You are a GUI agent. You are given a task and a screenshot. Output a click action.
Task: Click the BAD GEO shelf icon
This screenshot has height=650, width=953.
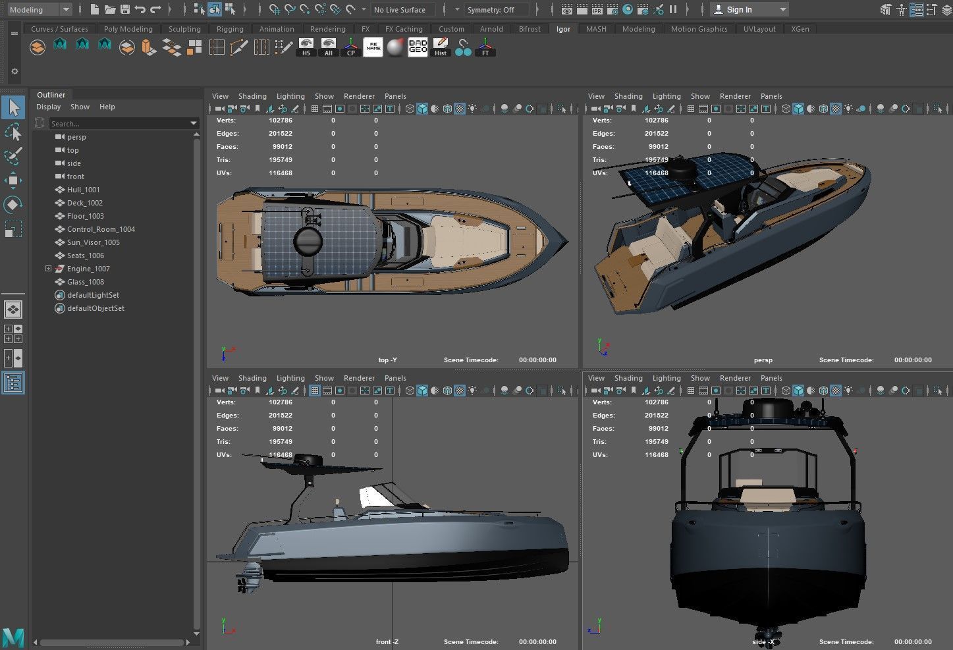point(418,47)
